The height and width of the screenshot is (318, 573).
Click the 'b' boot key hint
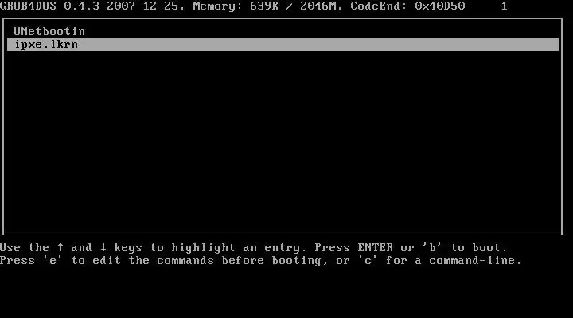click(x=433, y=247)
